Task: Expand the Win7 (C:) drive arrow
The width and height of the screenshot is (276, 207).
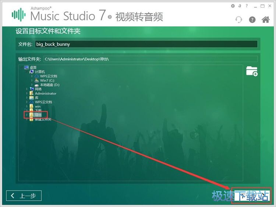Action: click(32, 80)
